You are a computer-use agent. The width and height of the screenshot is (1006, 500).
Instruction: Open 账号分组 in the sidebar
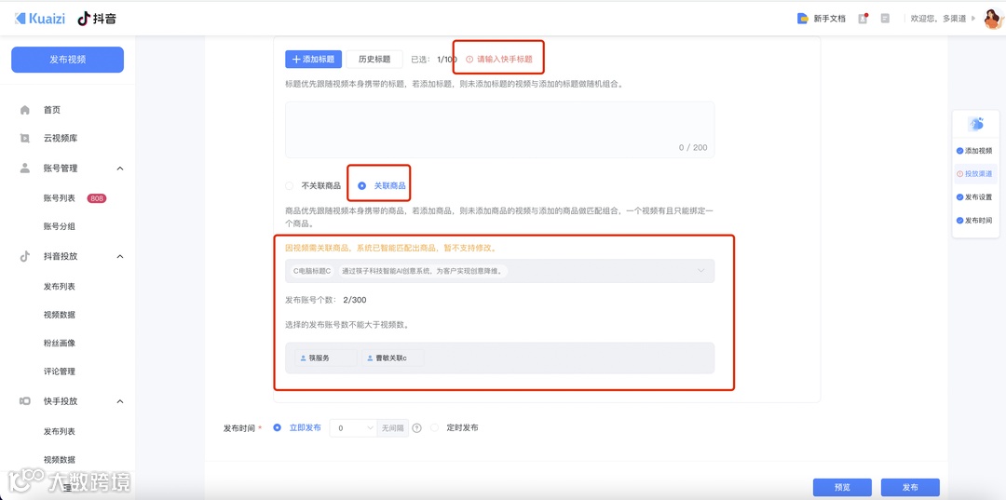[x=59, y=226]
